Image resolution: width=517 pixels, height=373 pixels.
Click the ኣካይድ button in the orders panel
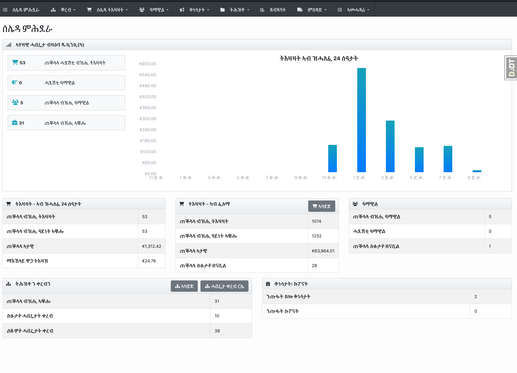point(322,206)
